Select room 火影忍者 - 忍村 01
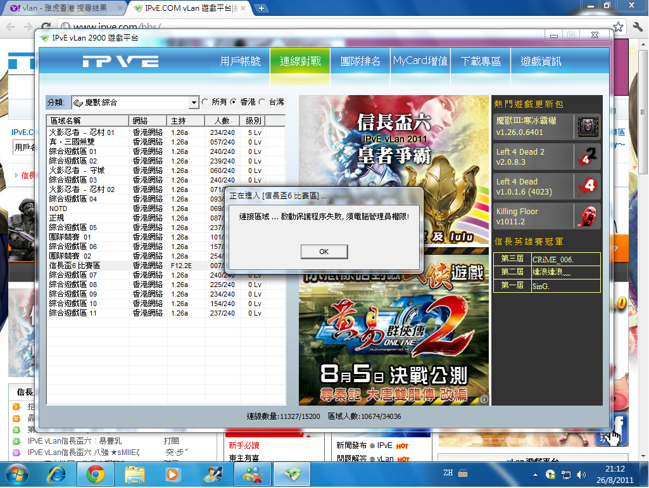 (x=165, y=132)
